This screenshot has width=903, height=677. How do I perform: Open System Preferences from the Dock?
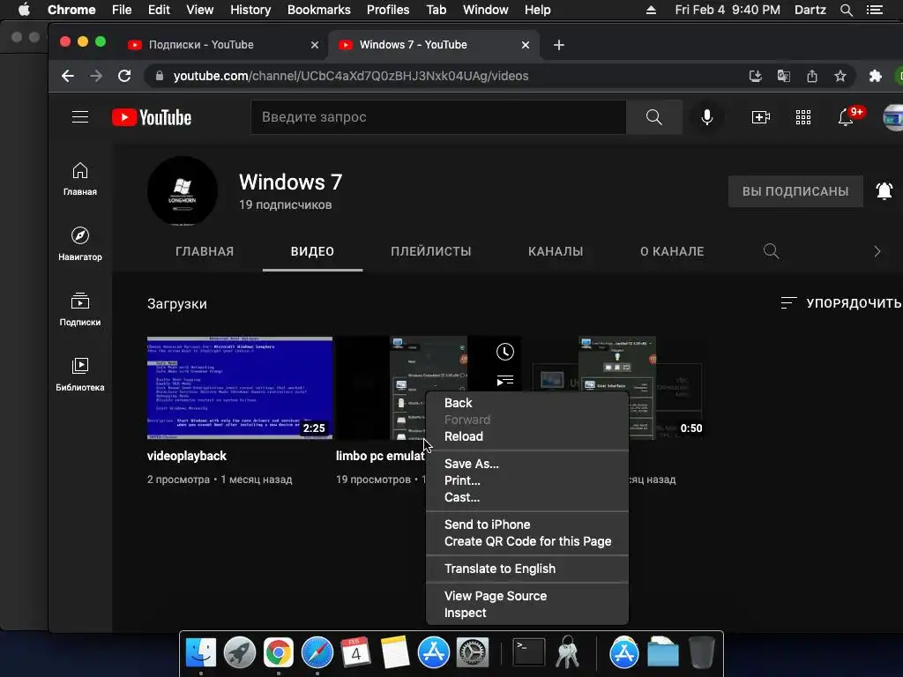[473, 653]
